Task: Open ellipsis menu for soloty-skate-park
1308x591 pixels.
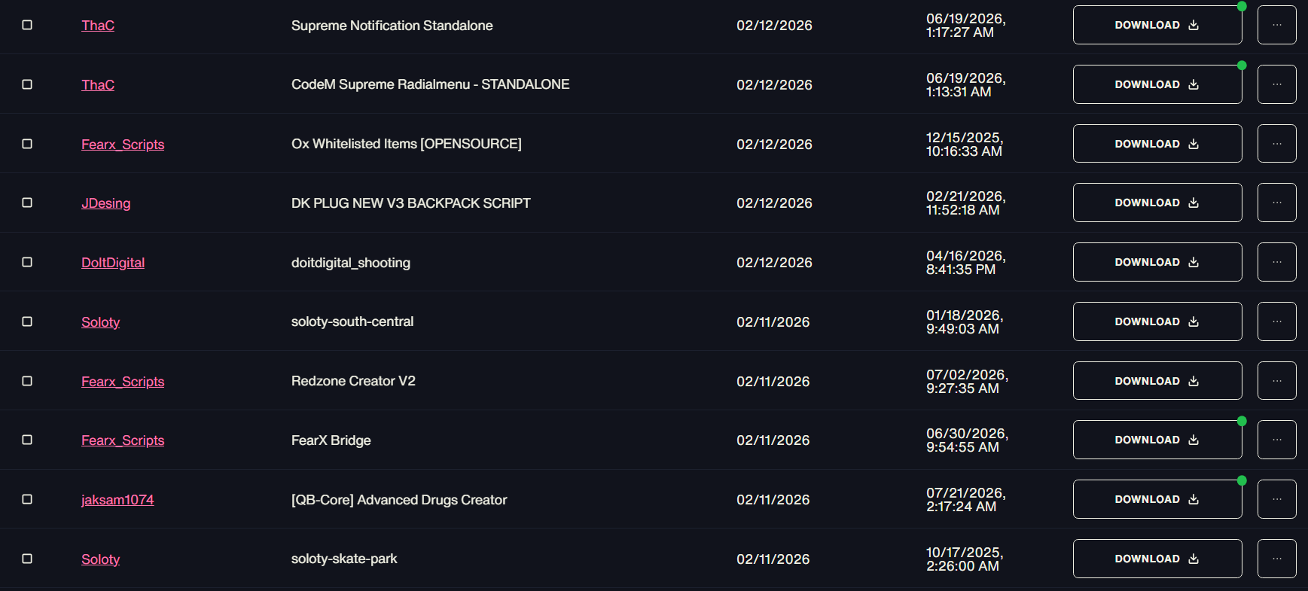Action: [1276, 559]
